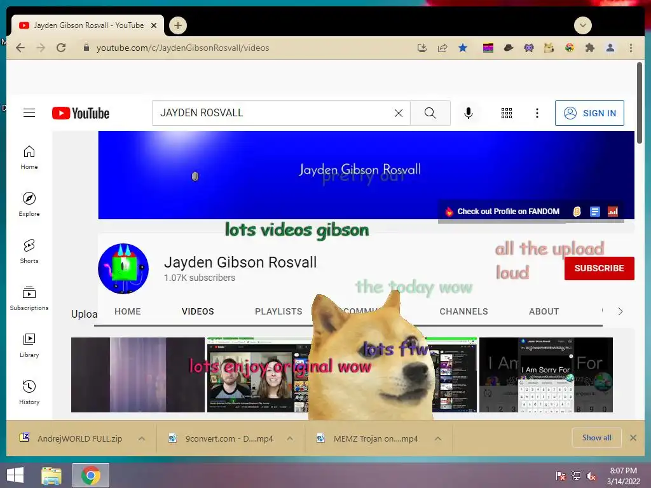The height and width of the screenshot is (488, 651).
Task: Click the SIGN IN button
Action: click(589, 113)
